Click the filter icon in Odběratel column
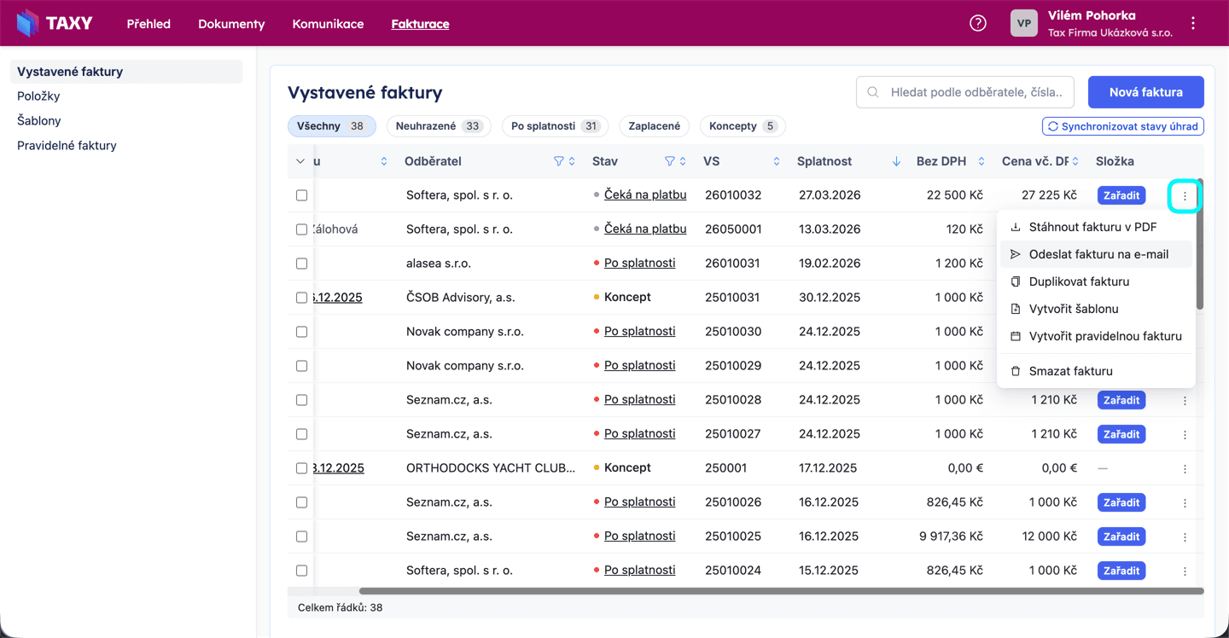 point(559,161)
